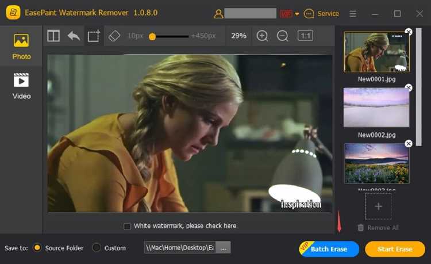Toggle the compare split-view icon
431x264 pixels.
pos(53,36)
